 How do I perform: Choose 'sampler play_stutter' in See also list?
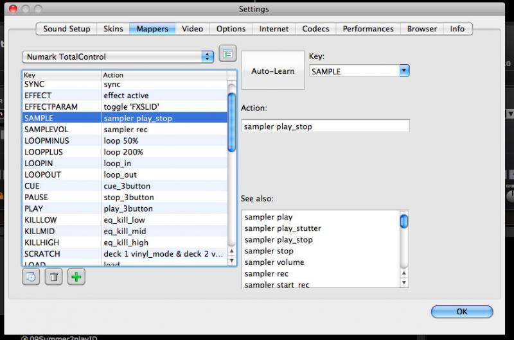283,228
